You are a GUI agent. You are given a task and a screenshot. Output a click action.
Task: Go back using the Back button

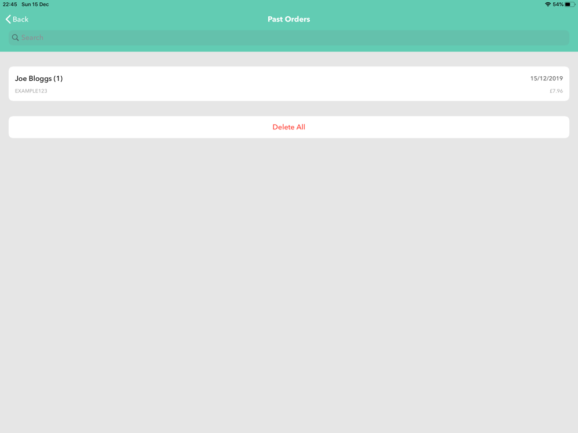click(17, 19)
